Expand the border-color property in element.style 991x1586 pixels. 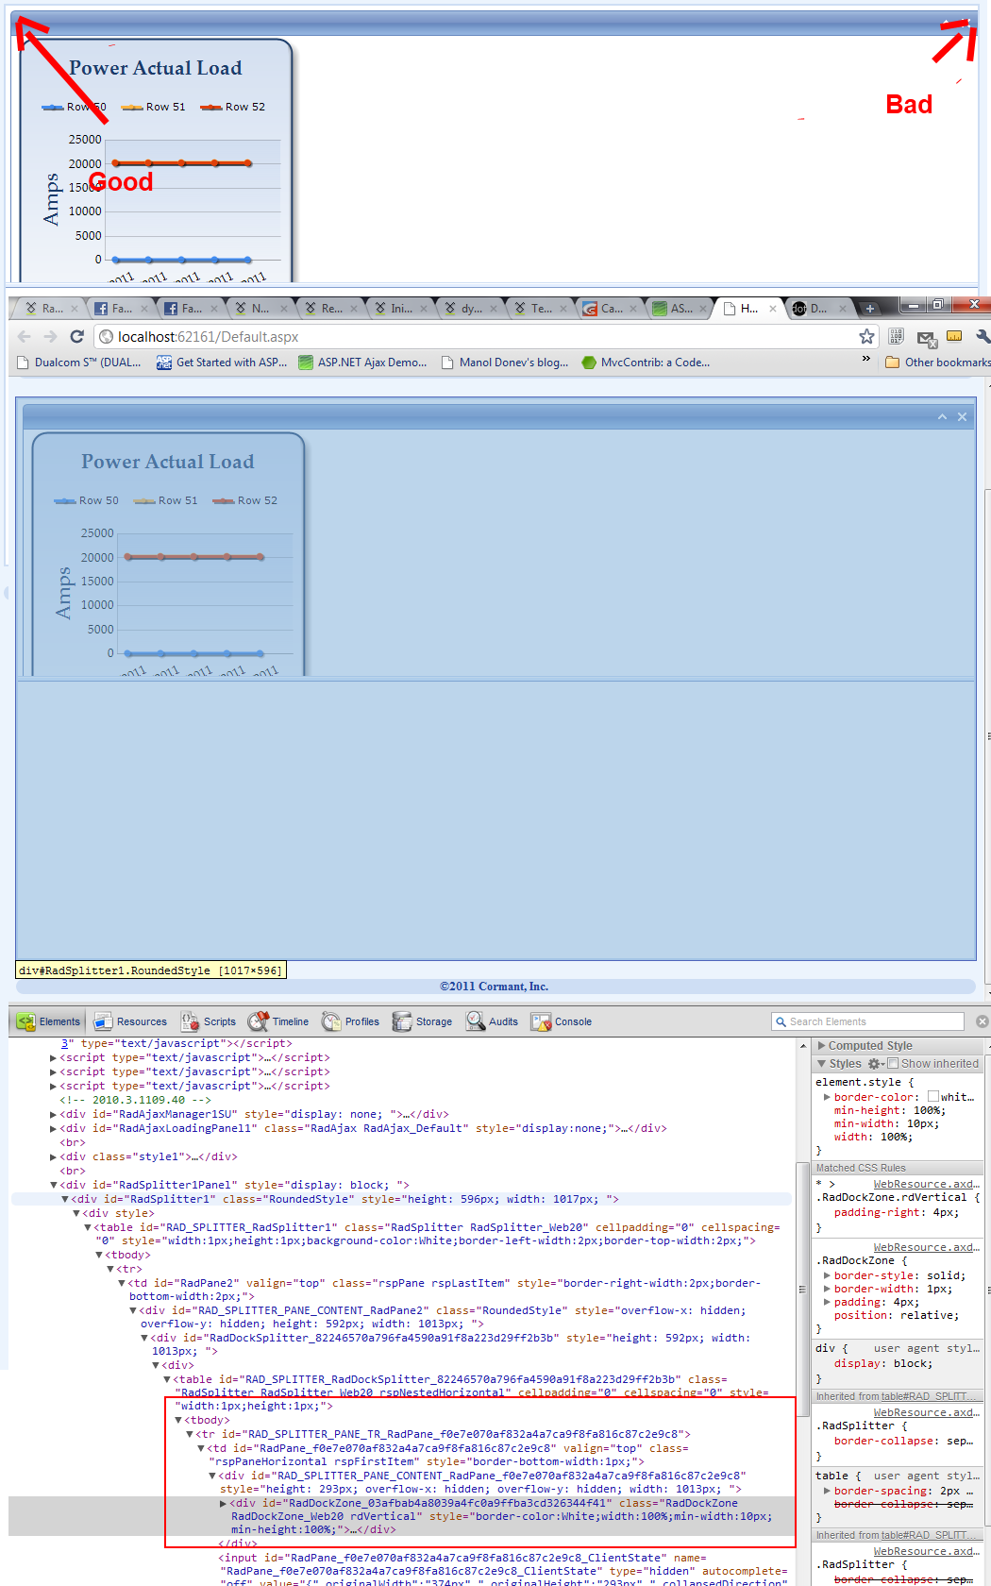click(x=827, y=1097)
